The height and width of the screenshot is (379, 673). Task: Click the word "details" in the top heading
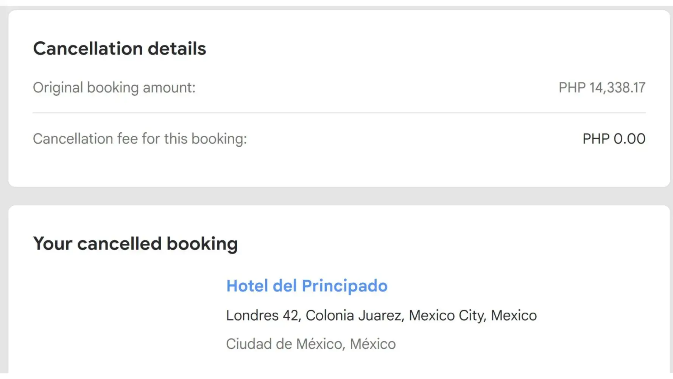[177, 49]
